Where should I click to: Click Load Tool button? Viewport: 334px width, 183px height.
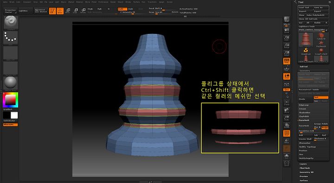click(305, 7)
